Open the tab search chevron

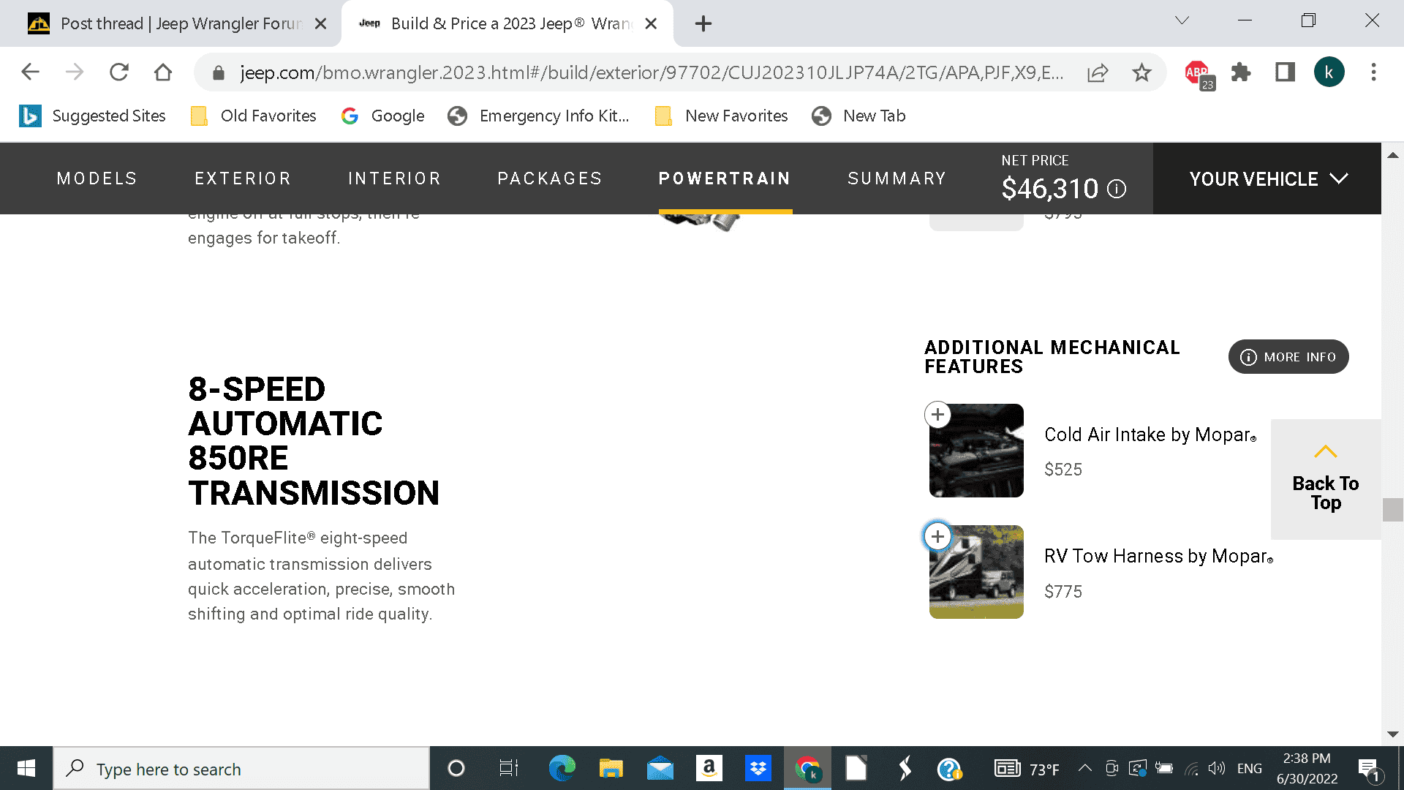coord(1182,20)
